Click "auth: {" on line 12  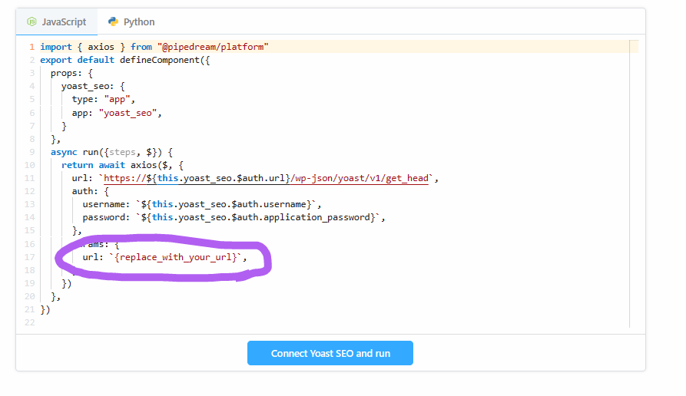click(x=91, y=191)
